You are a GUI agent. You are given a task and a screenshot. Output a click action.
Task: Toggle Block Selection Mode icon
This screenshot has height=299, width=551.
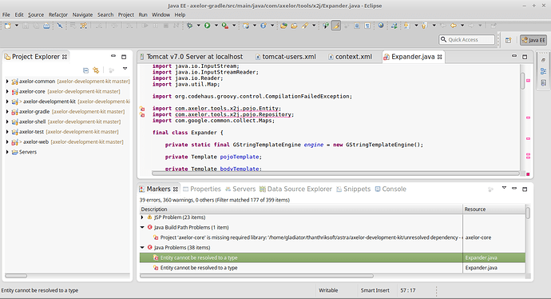(357, 26)
